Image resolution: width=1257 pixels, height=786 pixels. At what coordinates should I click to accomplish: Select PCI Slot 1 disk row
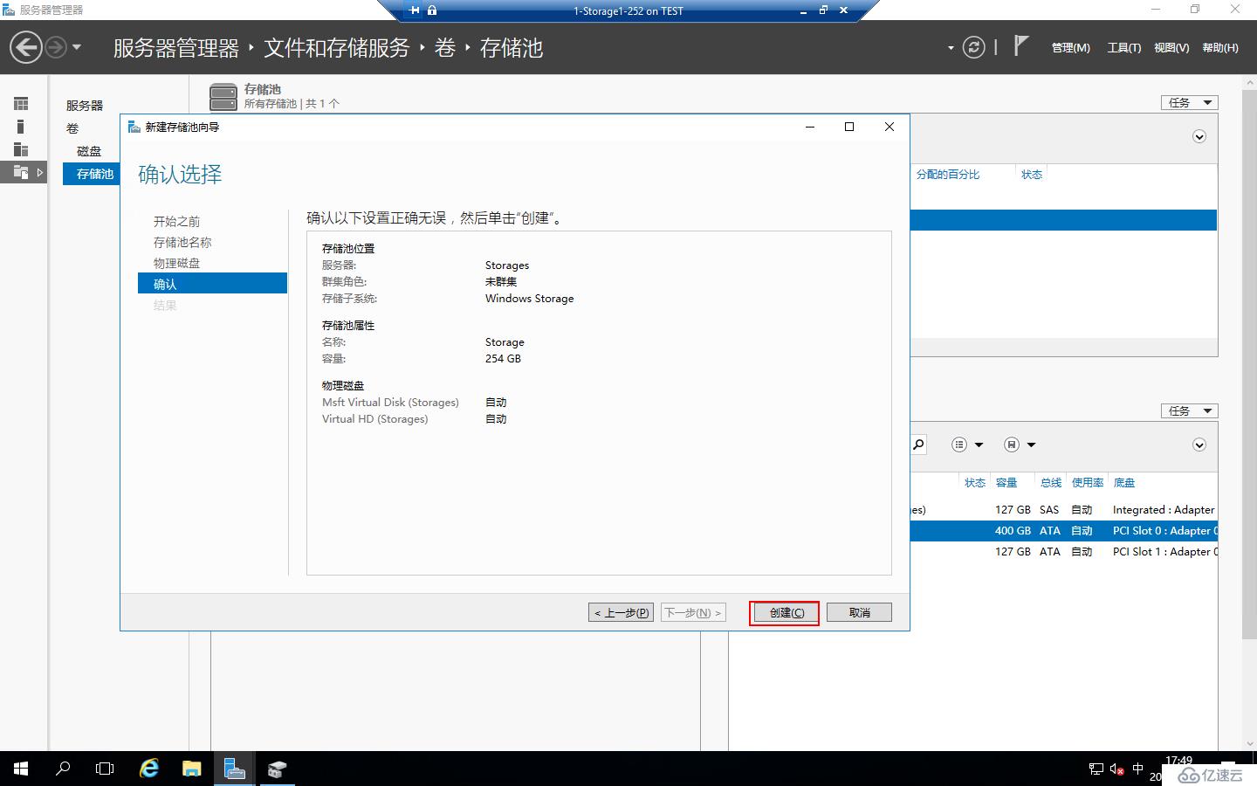pos(1063,552)
